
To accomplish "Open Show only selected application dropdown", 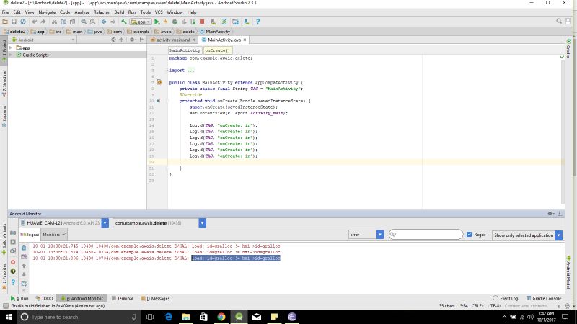I will (558, 235).
